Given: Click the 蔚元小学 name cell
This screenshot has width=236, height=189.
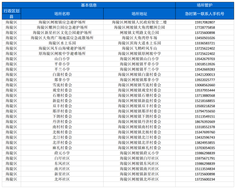Looking at the screenshot, I should tap(62, 153).
